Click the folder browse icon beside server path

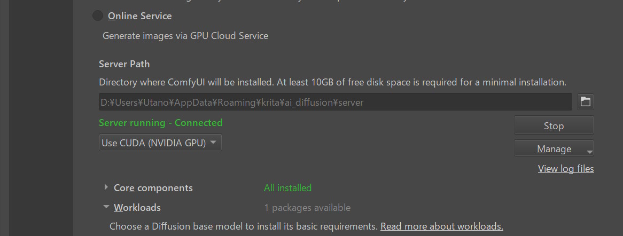point(585,101)
